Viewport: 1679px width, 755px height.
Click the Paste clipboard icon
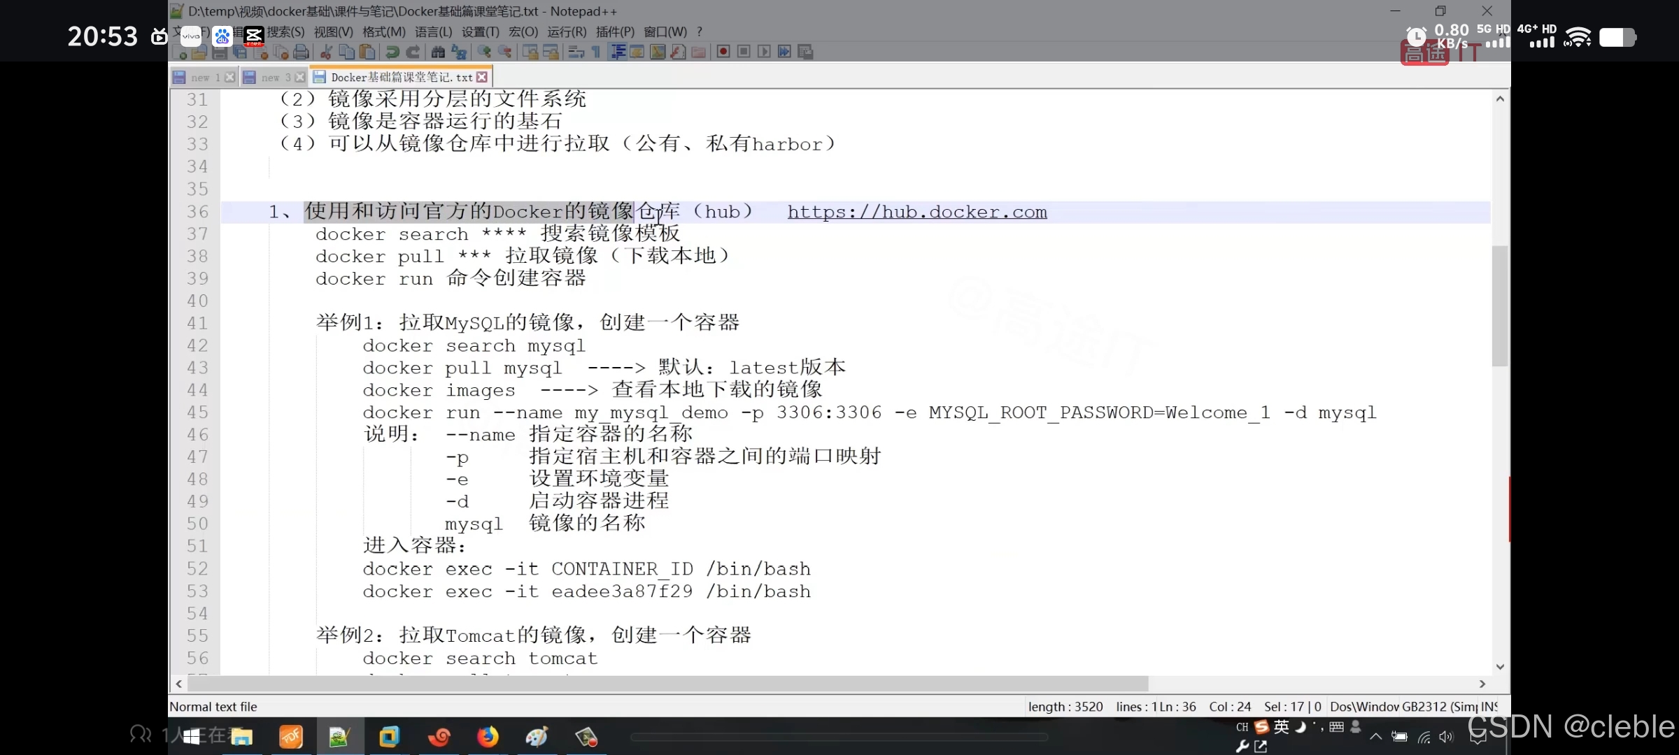pos(367,52)
